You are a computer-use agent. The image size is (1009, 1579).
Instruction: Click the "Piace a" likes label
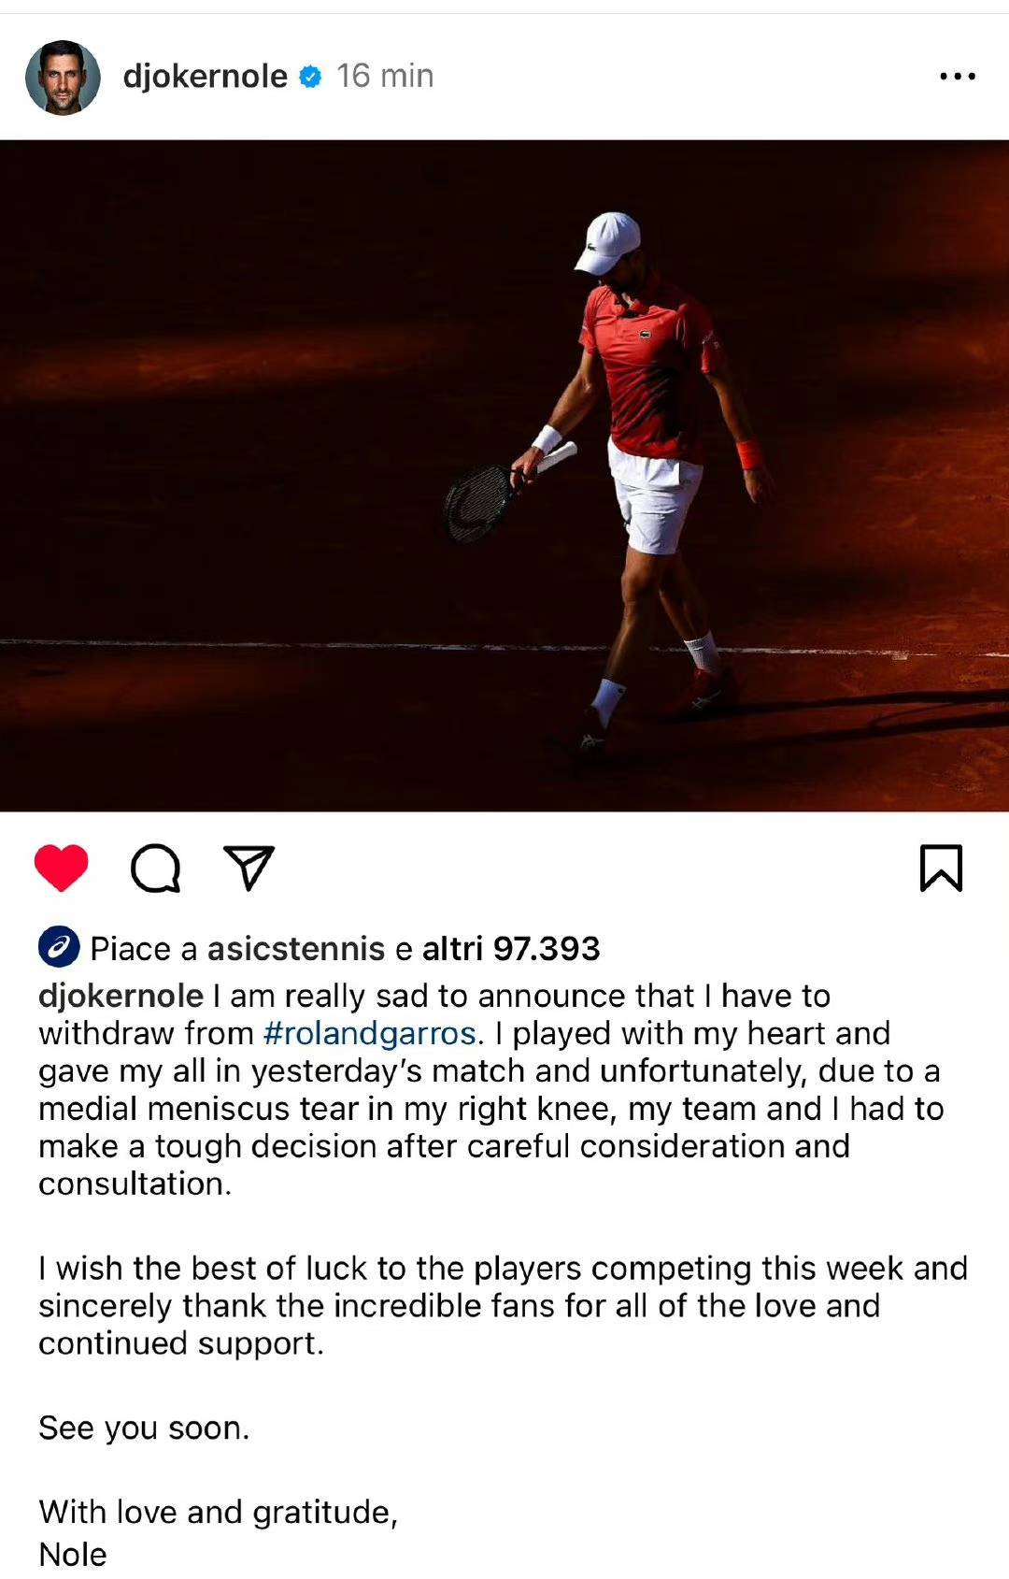[143, 949]
